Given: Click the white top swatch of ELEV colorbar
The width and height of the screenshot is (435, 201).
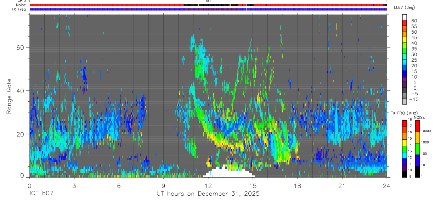Looking at the screenshot, I should 405,17.
